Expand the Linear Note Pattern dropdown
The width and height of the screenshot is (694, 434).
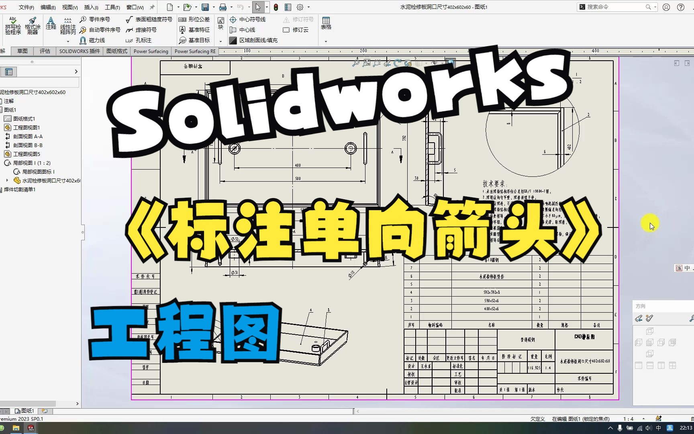(x=68, y=41)
